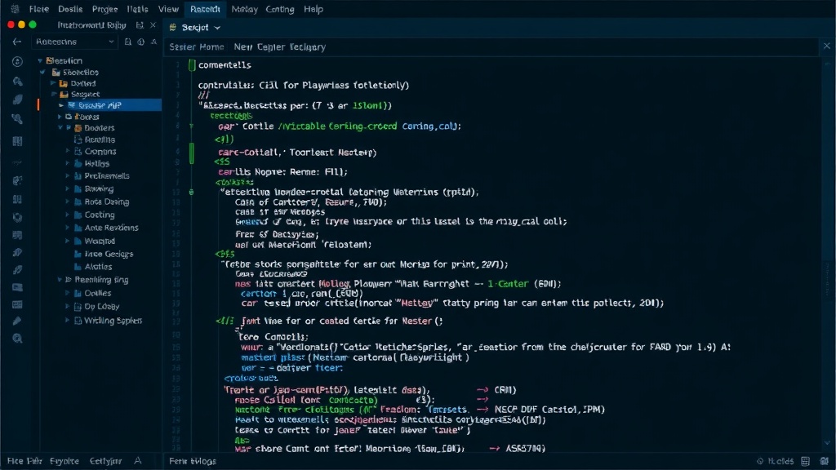This screenshot has height=470, width=836.
Task: Expand the Rota Dsing folder
Action: click(68, 202)
